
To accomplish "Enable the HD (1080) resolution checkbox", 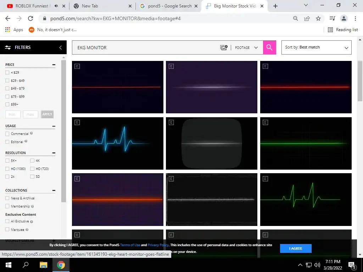I will (7, 169).
